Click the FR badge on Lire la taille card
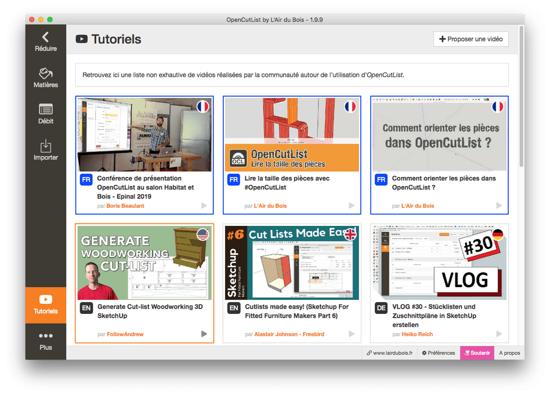This screenshot has height=396, width=550. pyautogui.click(x=234, y=180)
